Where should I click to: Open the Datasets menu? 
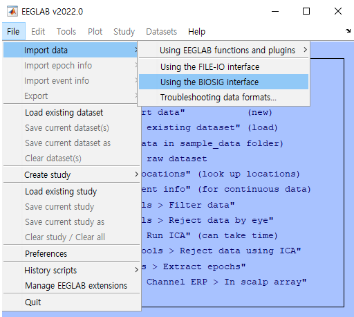[x=161, y=32]
